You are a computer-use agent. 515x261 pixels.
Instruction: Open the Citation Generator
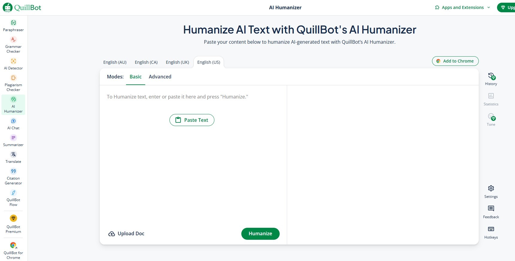(x=13, y=176)
